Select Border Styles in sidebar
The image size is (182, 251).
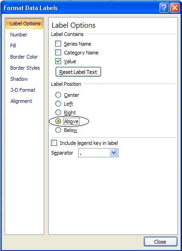point(25,68)
